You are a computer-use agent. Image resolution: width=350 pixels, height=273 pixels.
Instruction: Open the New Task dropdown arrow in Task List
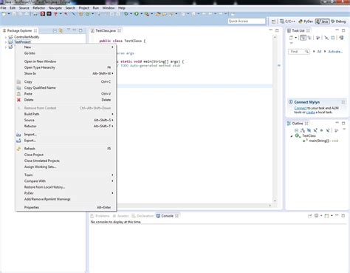coord(296,38)
